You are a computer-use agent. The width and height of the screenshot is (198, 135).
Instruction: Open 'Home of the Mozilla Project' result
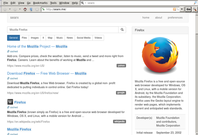[37, 47]
